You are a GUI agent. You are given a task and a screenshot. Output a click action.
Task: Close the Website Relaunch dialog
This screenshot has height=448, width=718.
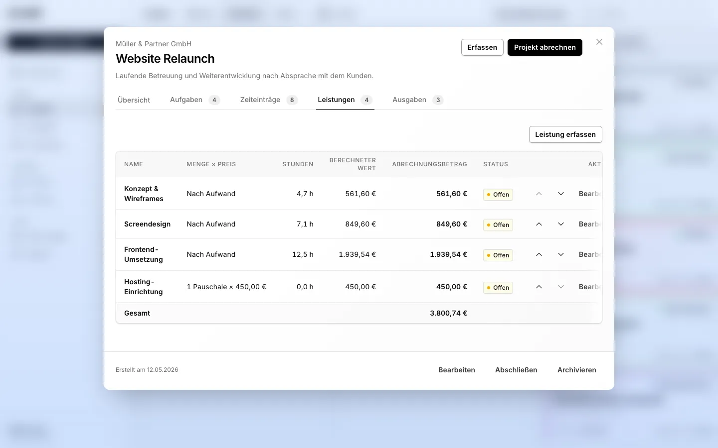(x=599, y=42)
